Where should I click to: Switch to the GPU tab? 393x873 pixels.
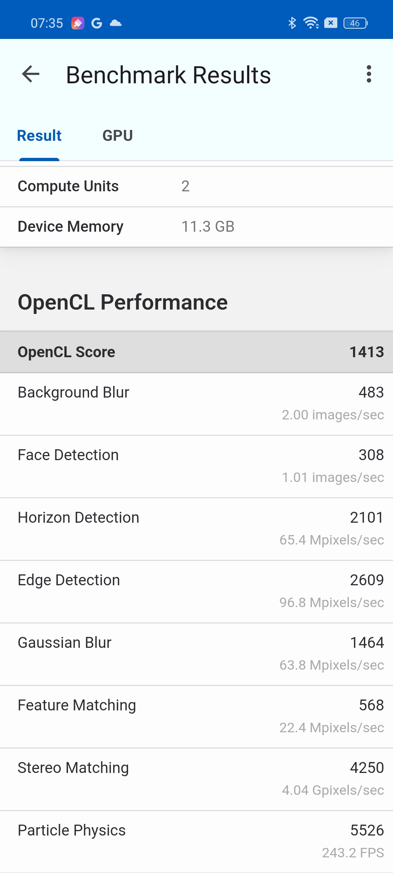click(x=118, y=136)
